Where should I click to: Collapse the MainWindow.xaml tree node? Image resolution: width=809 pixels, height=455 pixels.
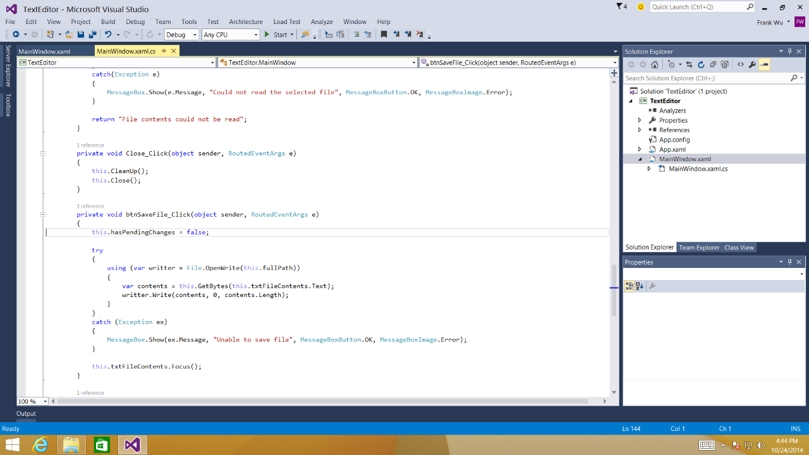click(640, 159)
